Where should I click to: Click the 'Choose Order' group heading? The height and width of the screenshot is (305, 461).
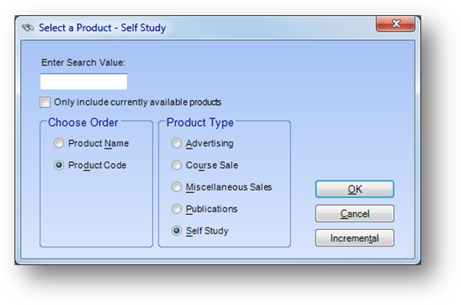pyautogui.click(x=83, y=122)
